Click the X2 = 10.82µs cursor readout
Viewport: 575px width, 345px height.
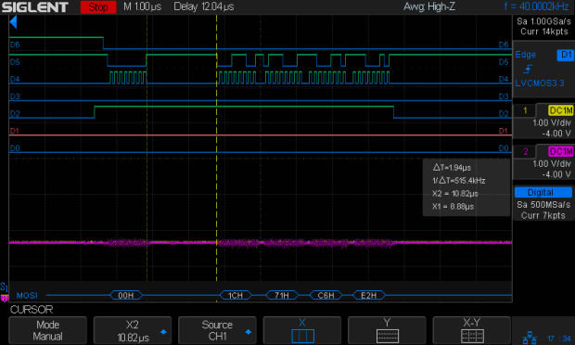(455, 194)
